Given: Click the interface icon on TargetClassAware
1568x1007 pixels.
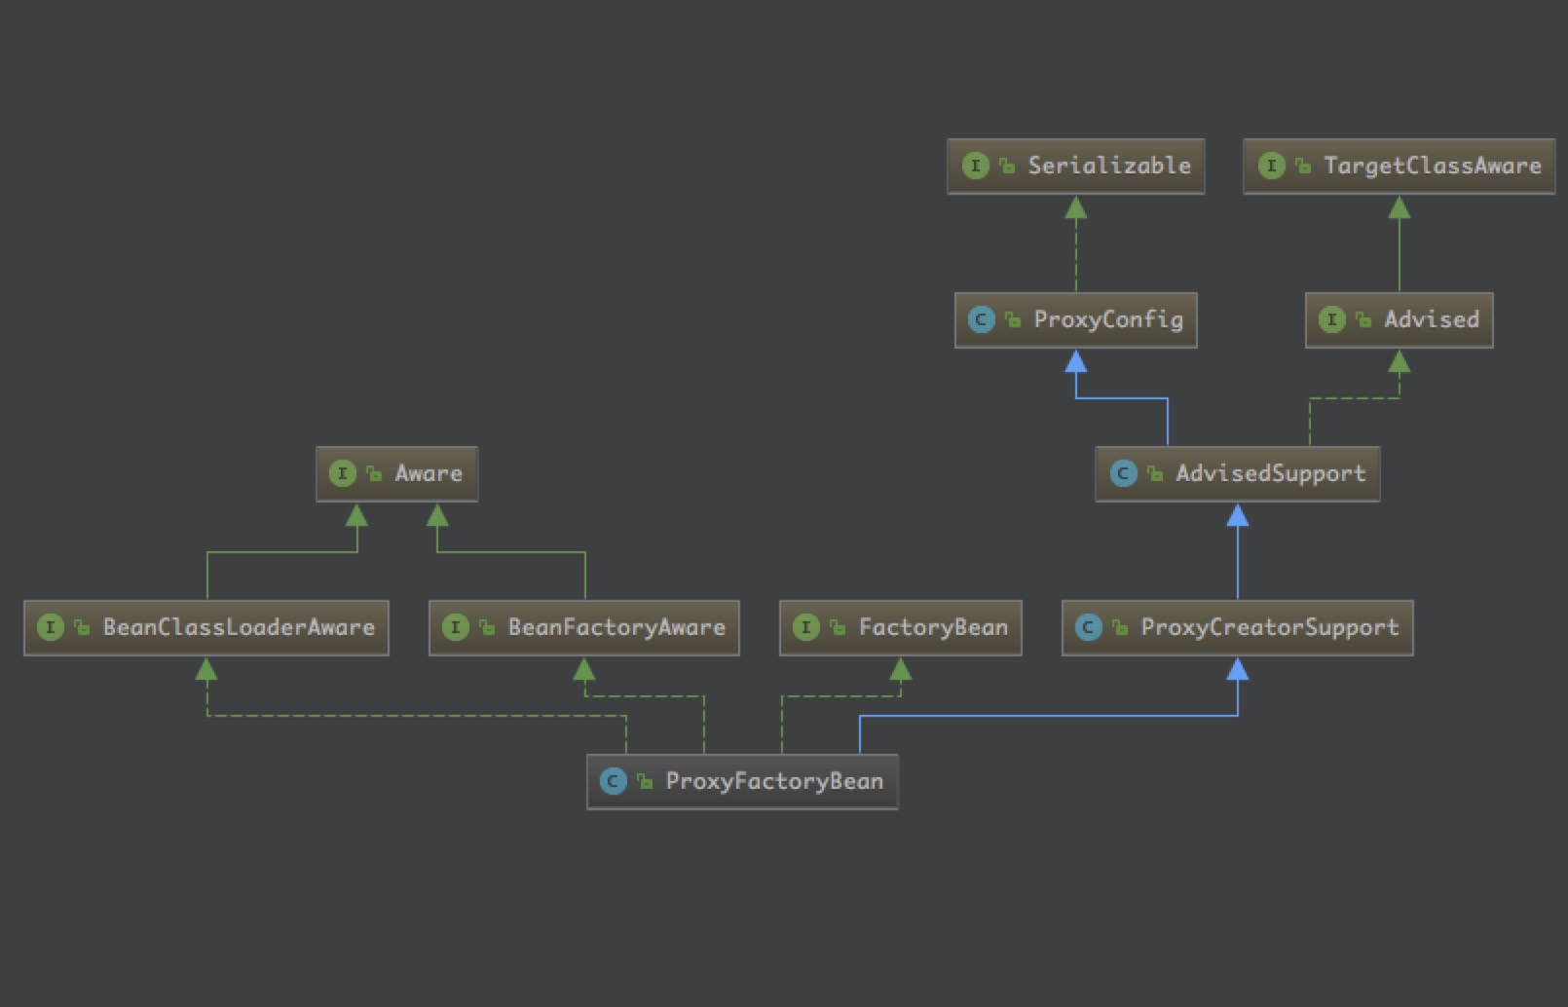Looking at the screenshot, I should (1271, 166).
